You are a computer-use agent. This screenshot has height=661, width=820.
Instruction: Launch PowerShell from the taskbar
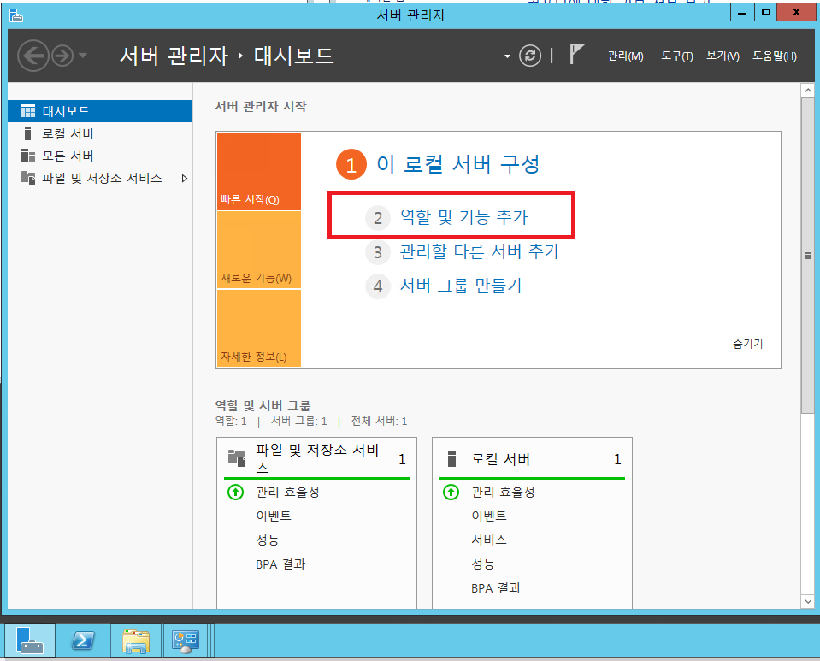(x=83, y=640)
